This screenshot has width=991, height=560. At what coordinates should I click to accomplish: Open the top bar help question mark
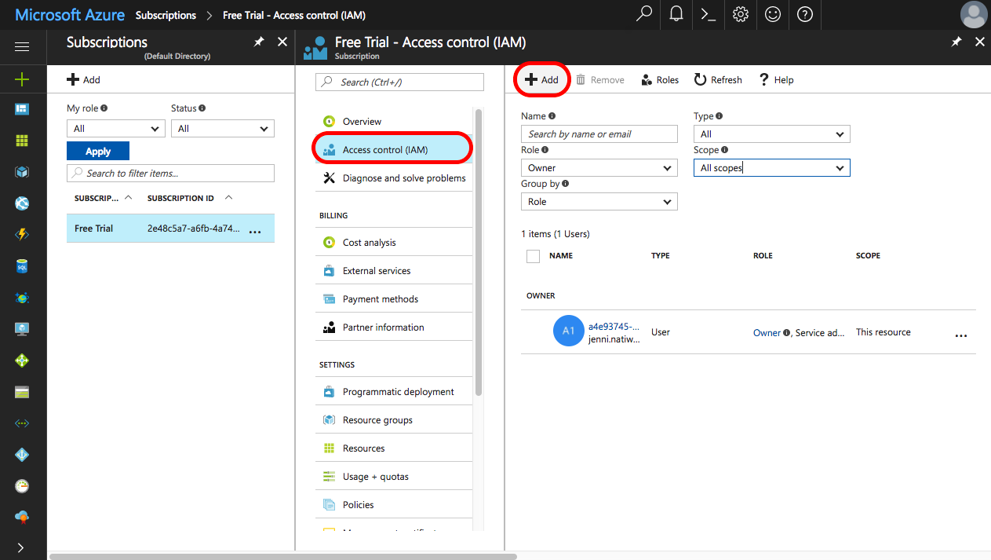pos(805,14)
